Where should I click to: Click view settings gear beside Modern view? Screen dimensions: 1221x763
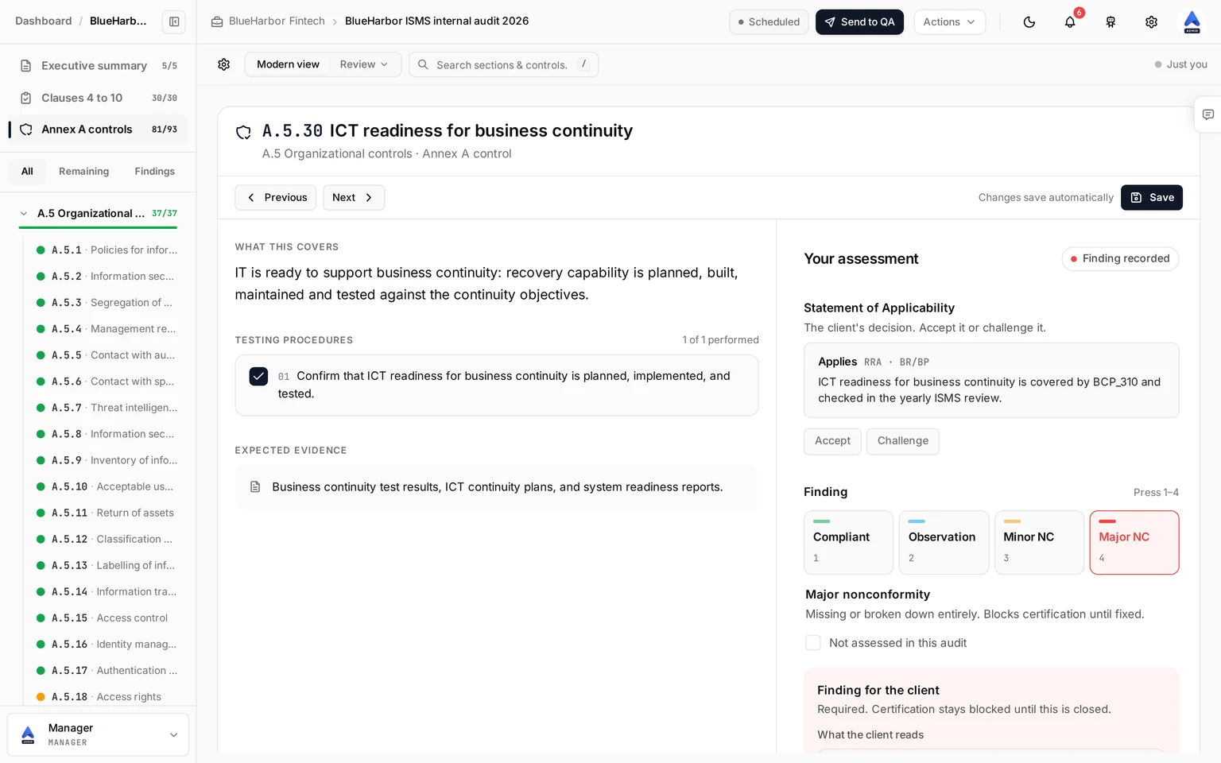point(224,64)
